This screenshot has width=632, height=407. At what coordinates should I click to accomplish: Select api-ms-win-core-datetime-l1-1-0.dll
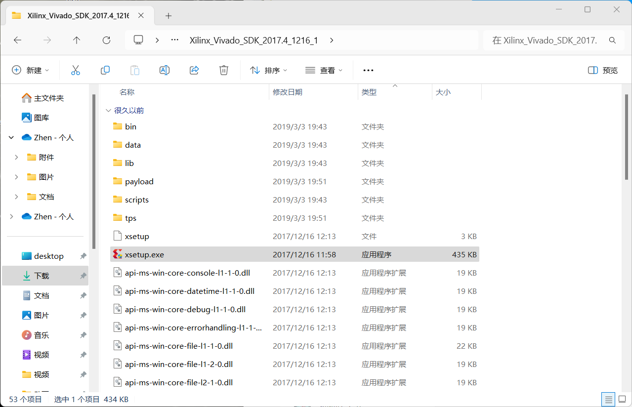click(295, 291)
